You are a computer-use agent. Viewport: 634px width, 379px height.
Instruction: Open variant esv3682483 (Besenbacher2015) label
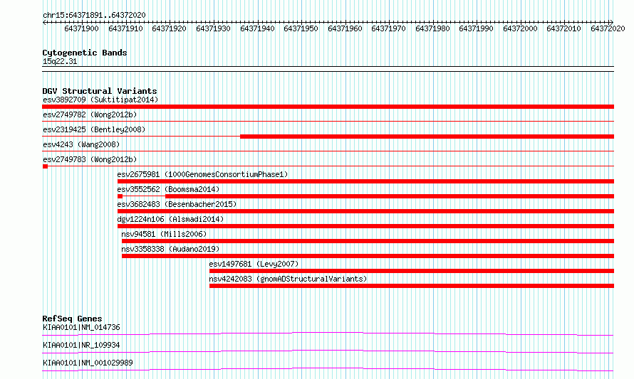177,204
